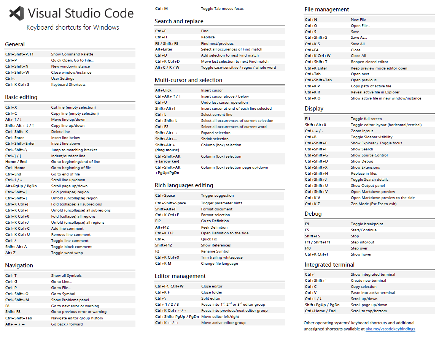
Task: Click the Visual Studio Code logo icon
Action: pos(16,13)
